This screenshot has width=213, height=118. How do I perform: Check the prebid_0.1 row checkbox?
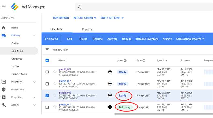coord(47,107)
